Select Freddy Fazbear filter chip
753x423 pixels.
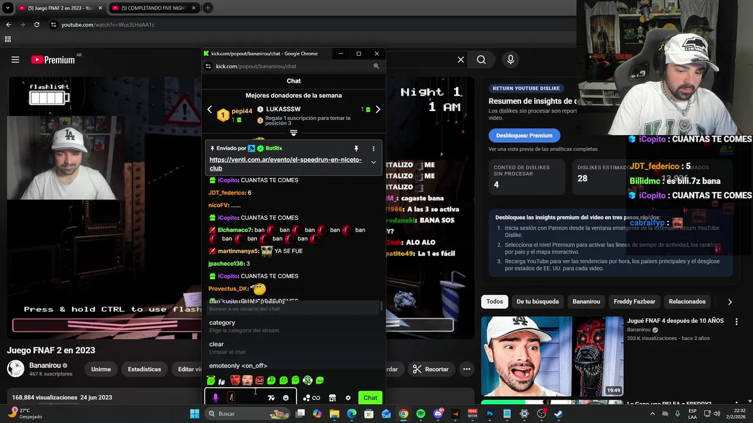pos(635,301)
